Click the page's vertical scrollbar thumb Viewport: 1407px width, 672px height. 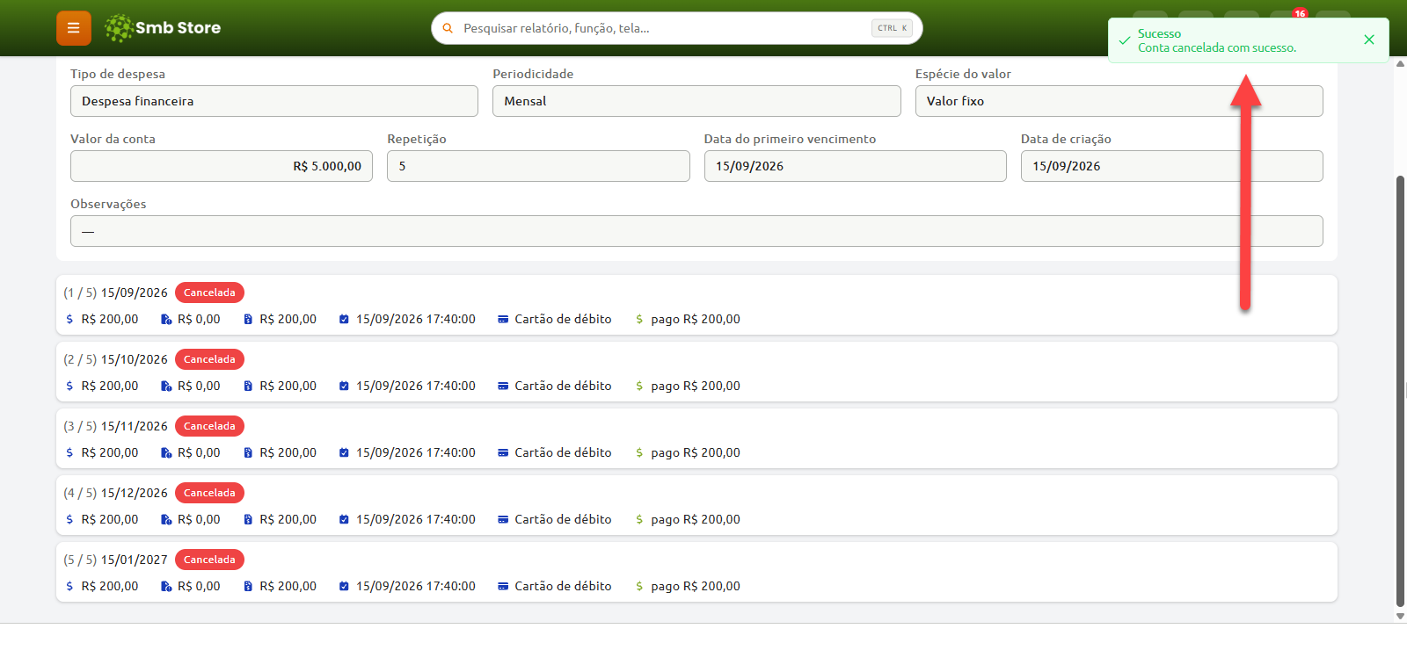[1401, 391]
